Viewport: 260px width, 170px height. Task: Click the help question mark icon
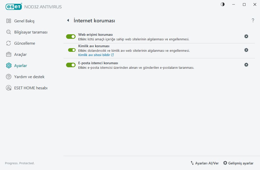pyautogui.click(x=253, y=21)
